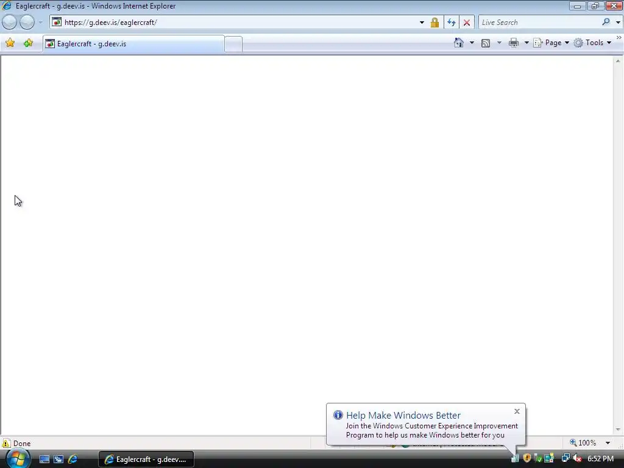This screenshot has height=468, width=624.
Task: Click the Back navigation button
Action: coord(10,23)
